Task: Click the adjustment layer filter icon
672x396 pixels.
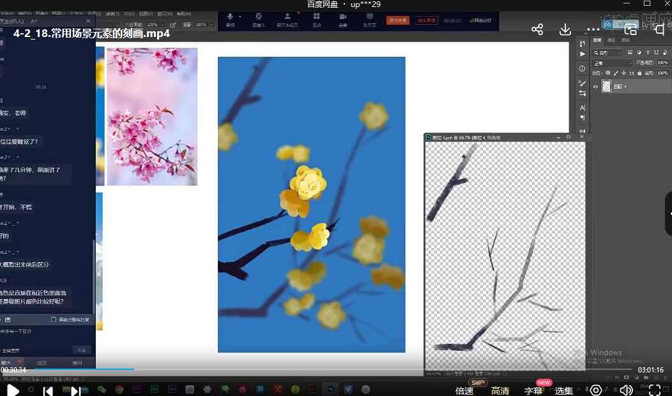Action: click(x=639, y=52)
